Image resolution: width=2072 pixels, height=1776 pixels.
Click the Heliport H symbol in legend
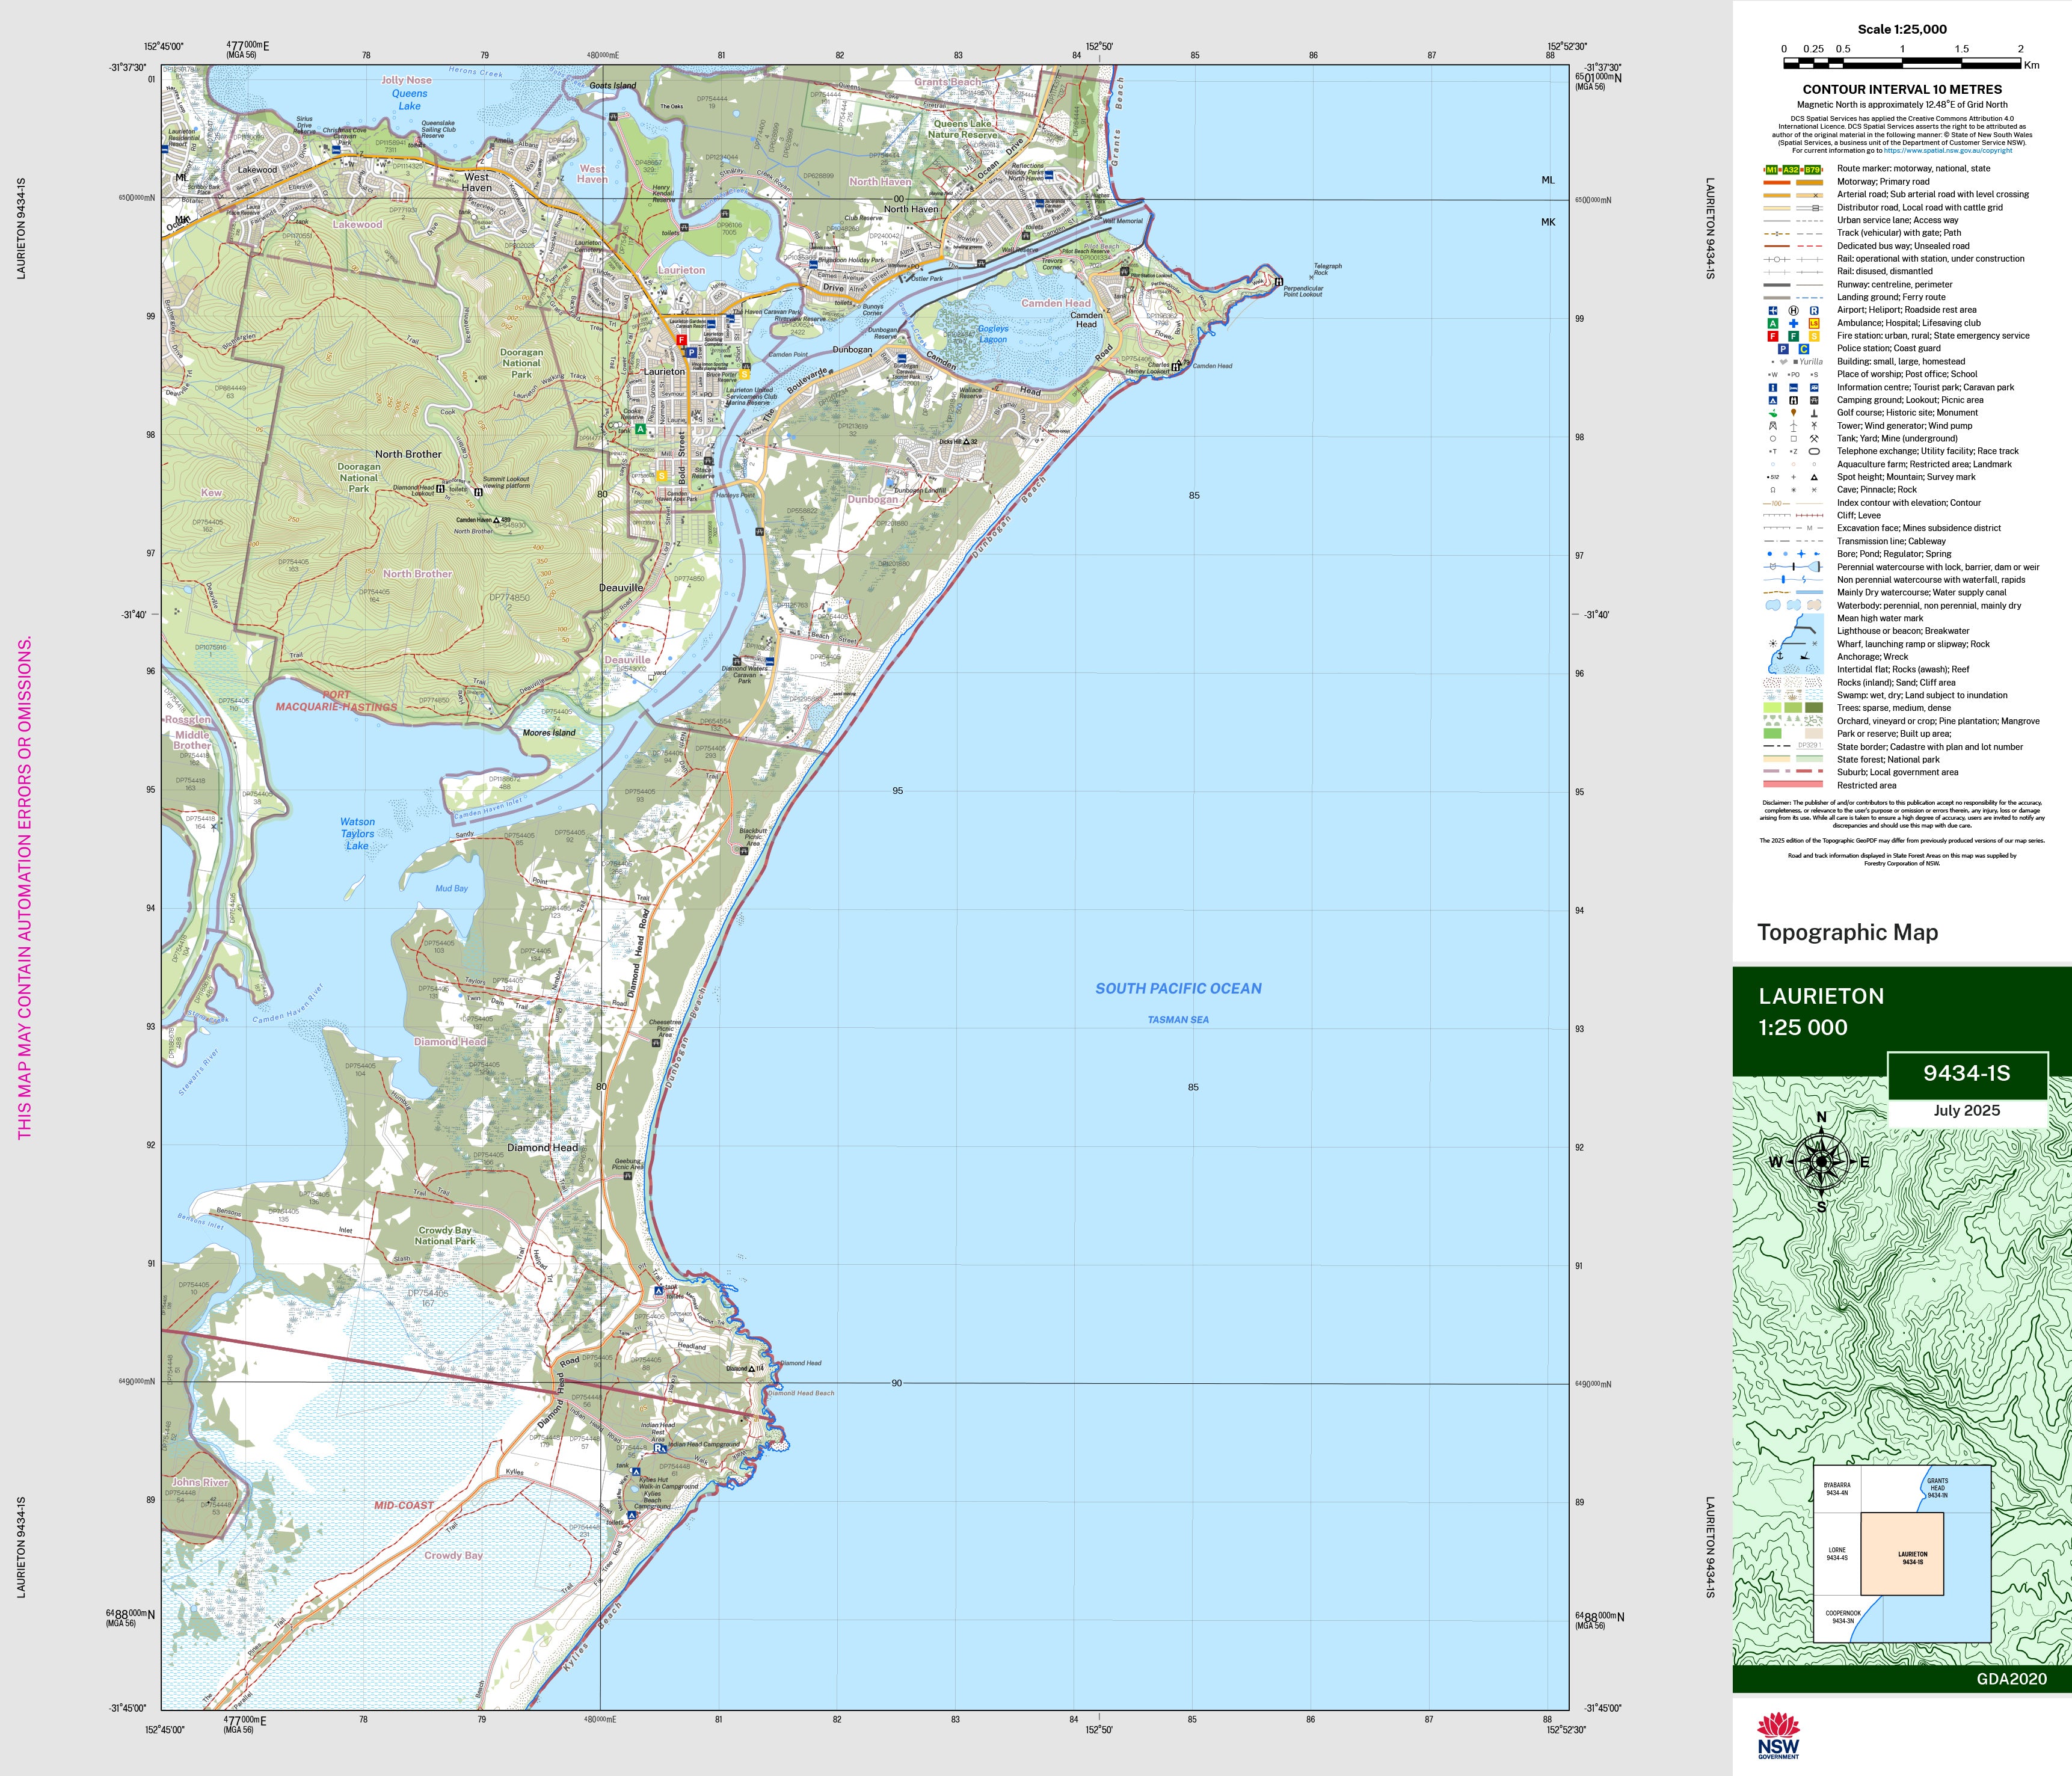point(1793,310)
